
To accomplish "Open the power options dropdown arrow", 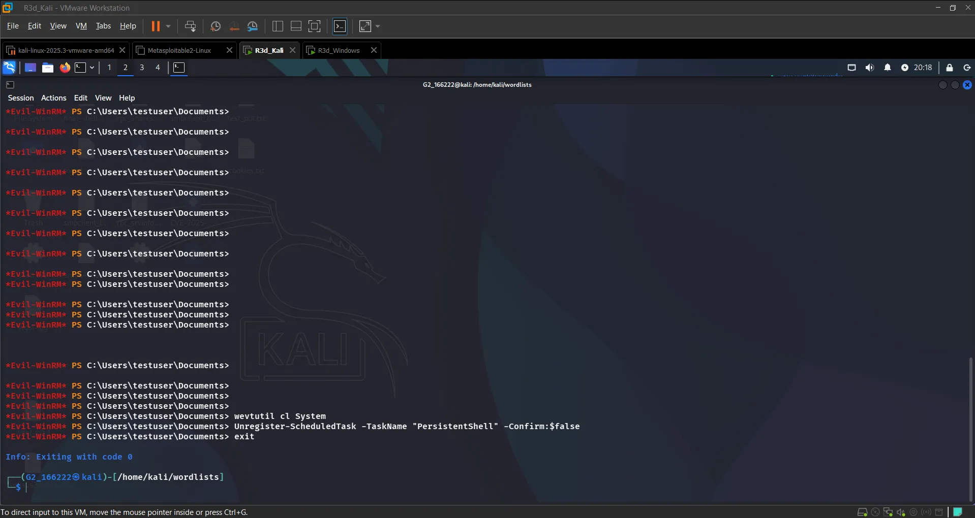I will click(168, 26).
